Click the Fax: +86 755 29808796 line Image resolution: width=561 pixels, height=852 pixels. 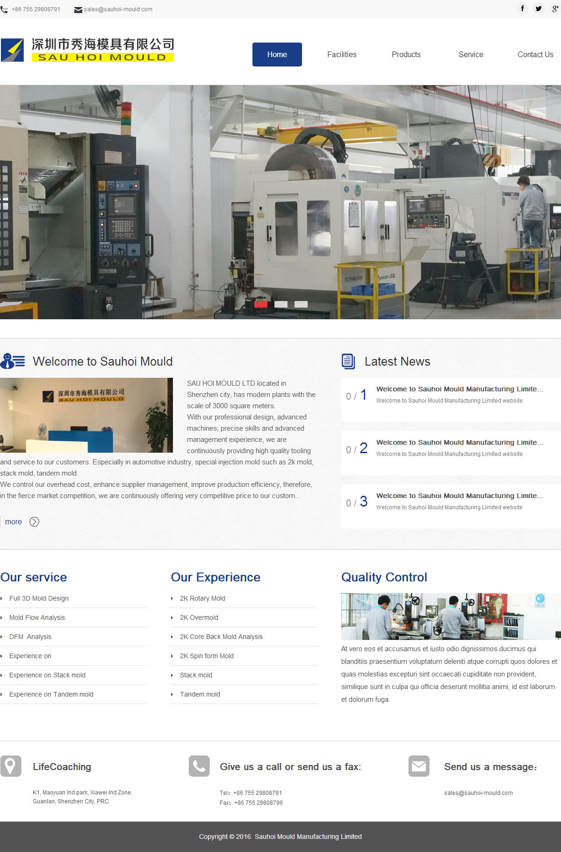pos(252,803)
